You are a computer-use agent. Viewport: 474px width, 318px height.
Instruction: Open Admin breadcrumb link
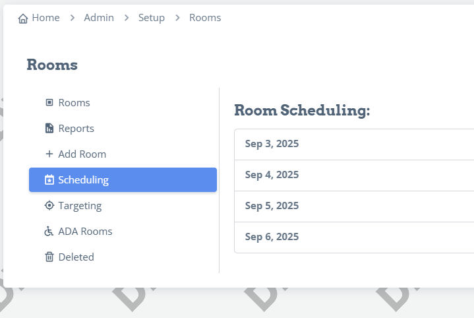tap(99, 18)
